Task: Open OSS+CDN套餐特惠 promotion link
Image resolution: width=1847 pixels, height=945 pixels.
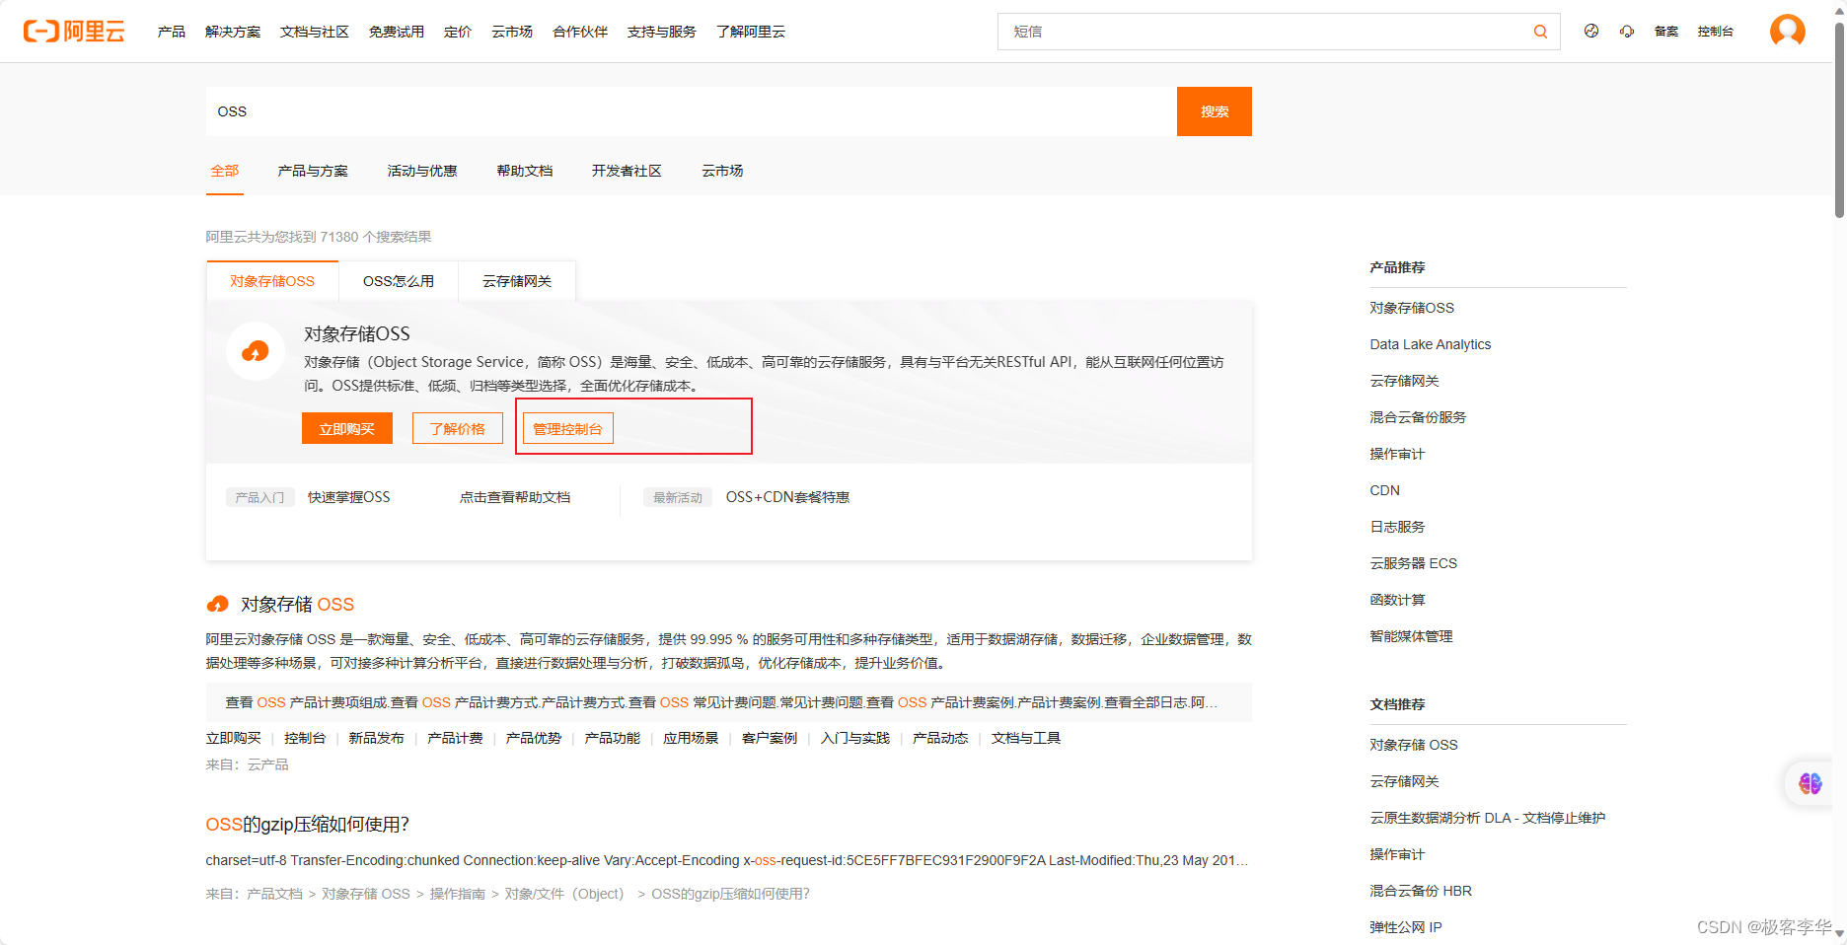Action: tap(787, 497)
